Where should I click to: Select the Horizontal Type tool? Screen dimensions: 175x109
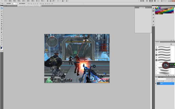click(x=2, y=37)
